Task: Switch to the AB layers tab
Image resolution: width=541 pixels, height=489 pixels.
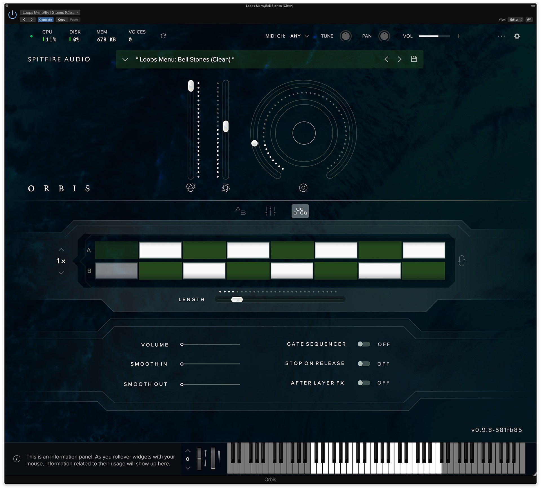Action: point(240,211)
